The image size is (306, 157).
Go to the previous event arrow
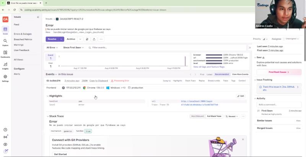pyautogui.click(x=191, y=74)
